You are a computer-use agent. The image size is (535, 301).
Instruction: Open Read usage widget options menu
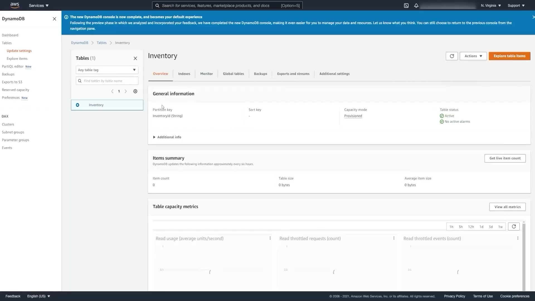click(x=270, y=238)
